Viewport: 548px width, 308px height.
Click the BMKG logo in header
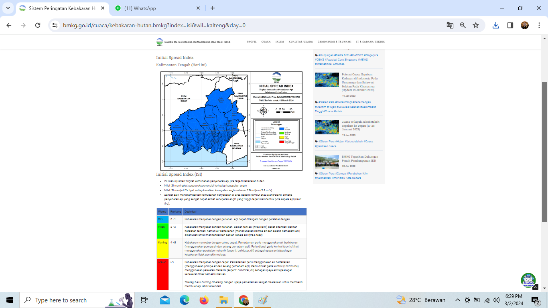[x=160, y=42]
